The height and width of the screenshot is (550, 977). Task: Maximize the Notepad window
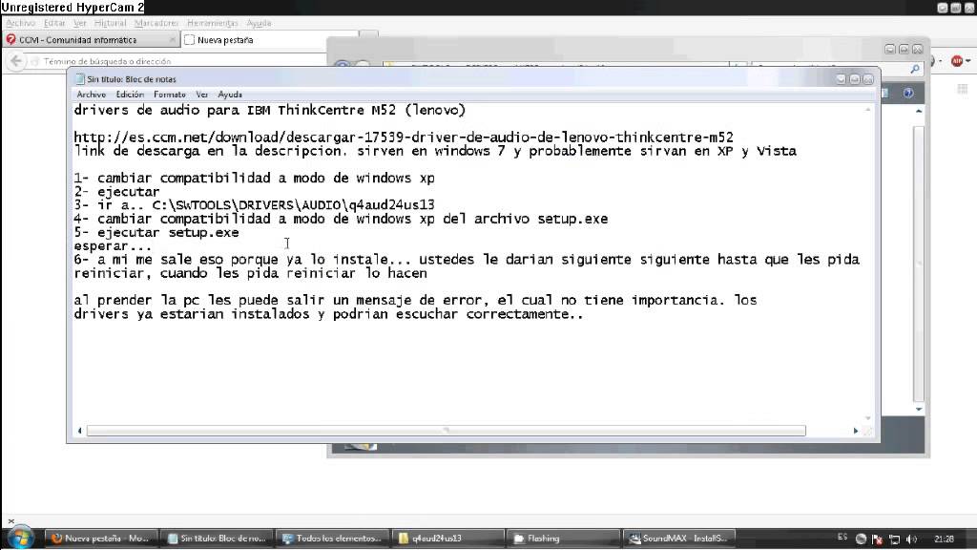[855, 79]
